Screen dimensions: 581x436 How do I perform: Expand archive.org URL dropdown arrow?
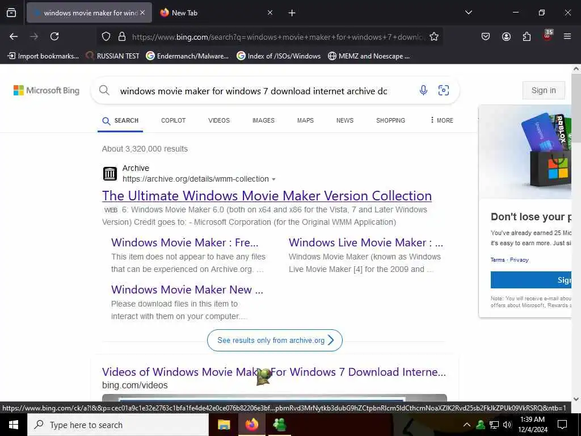[x=273, y=179]
